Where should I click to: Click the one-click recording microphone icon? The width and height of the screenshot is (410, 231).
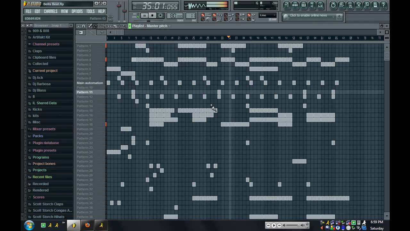click(367, 5)
